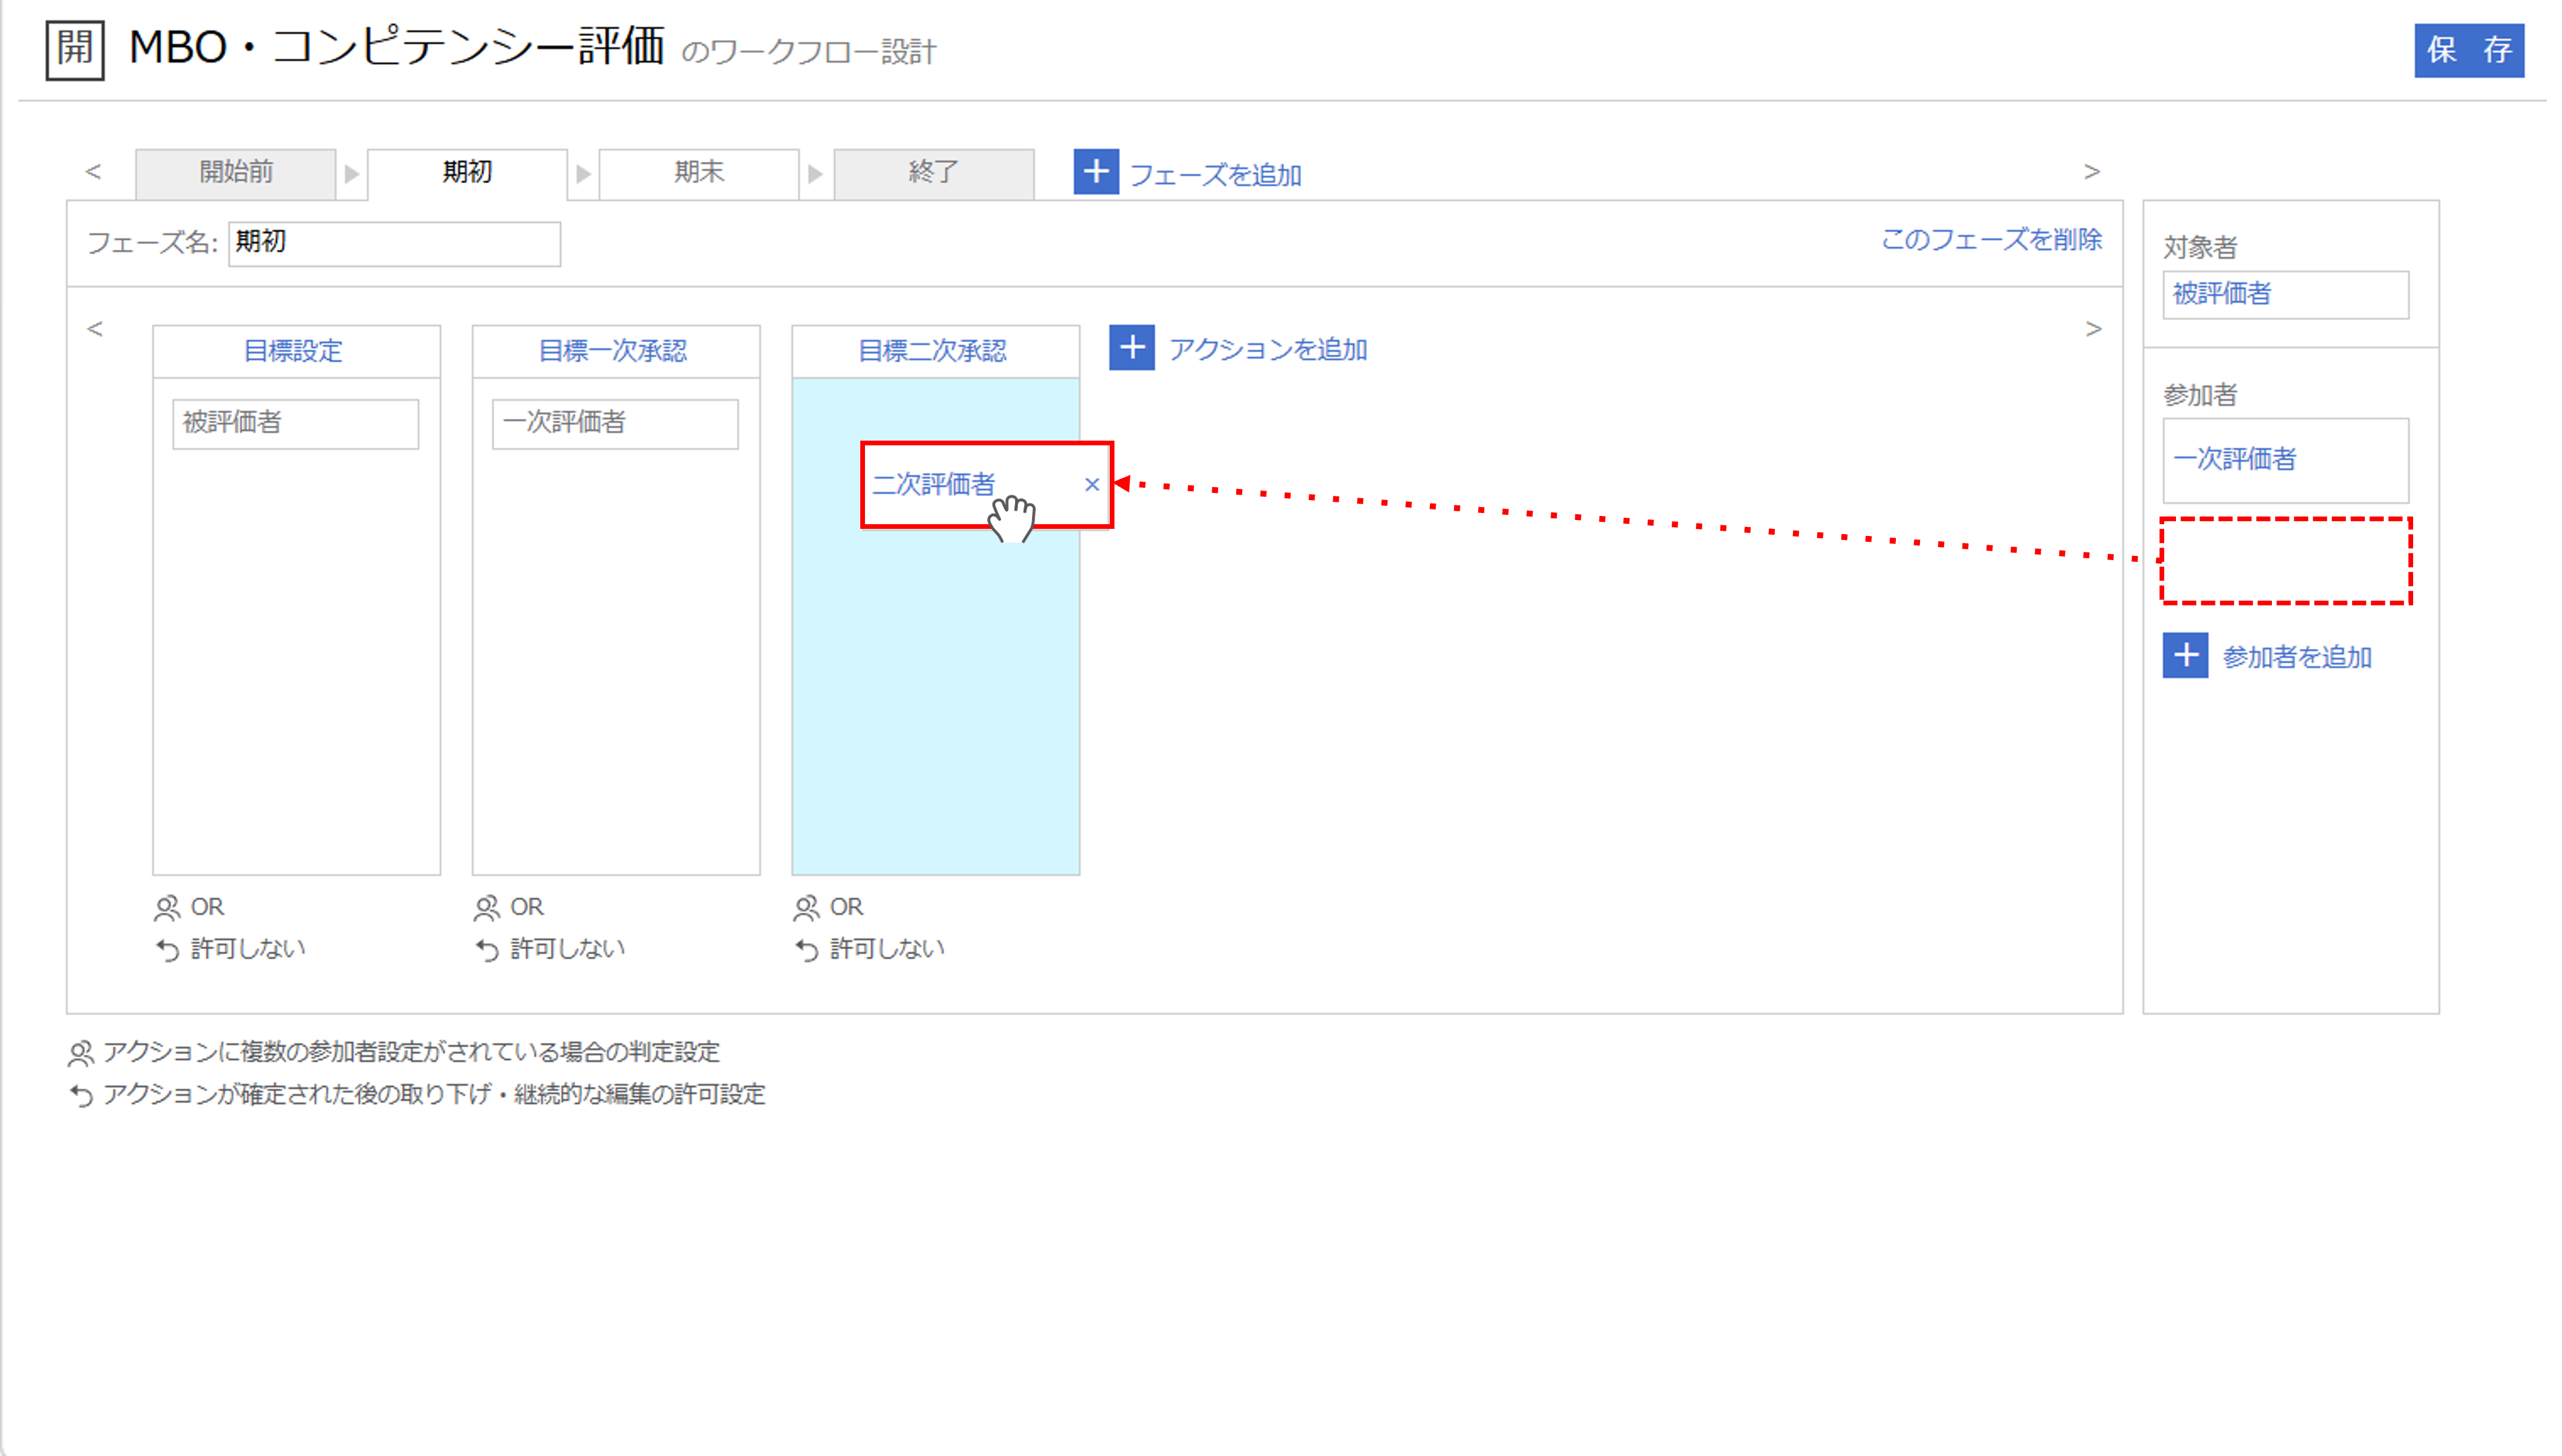Click participants icon under 目標二次承認 column
Screen dimensions: 2562x1456
click(x=806, y=908)
